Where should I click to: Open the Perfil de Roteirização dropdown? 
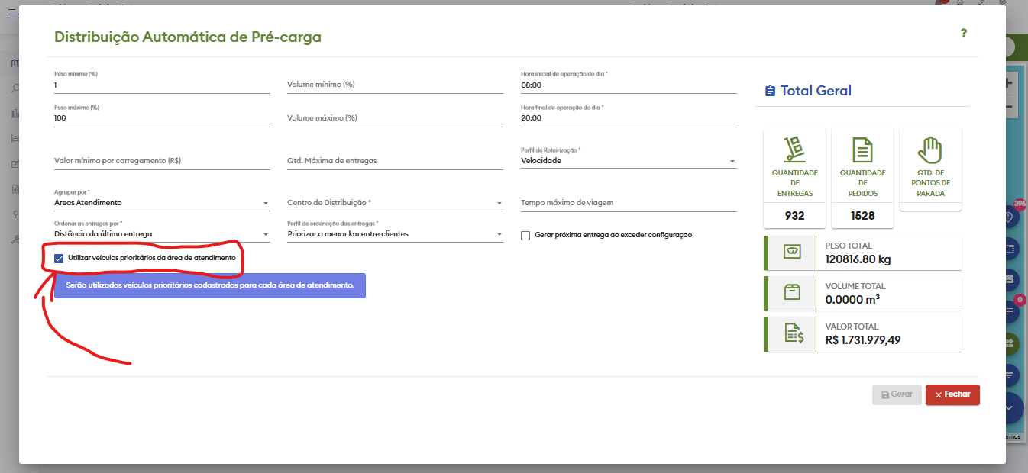tap(628, 161)
